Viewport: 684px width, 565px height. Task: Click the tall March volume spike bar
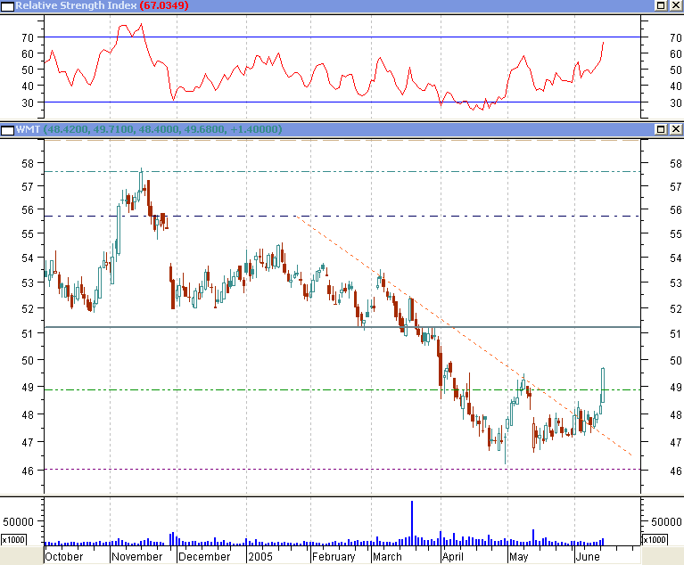tap(412, 523)
